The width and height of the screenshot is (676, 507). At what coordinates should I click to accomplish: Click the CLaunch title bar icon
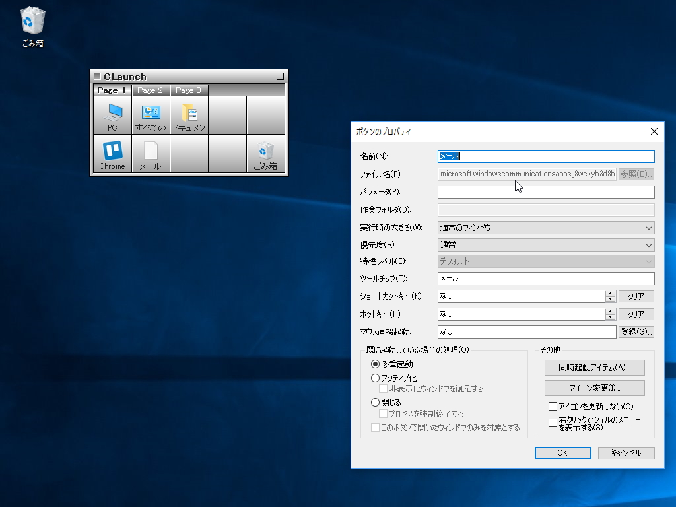click(96, 75)
